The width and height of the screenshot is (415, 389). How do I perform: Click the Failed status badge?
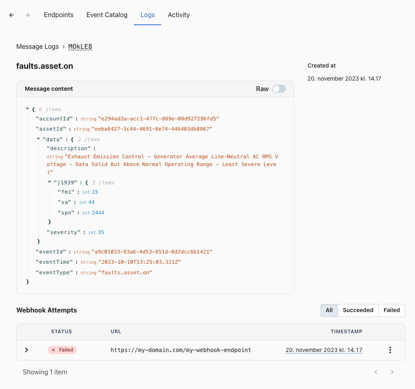point(62,350)
